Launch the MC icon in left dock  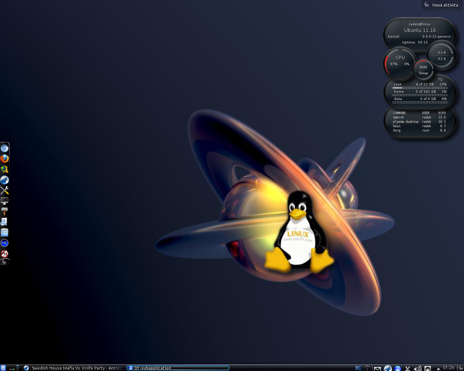click(4, 243)
